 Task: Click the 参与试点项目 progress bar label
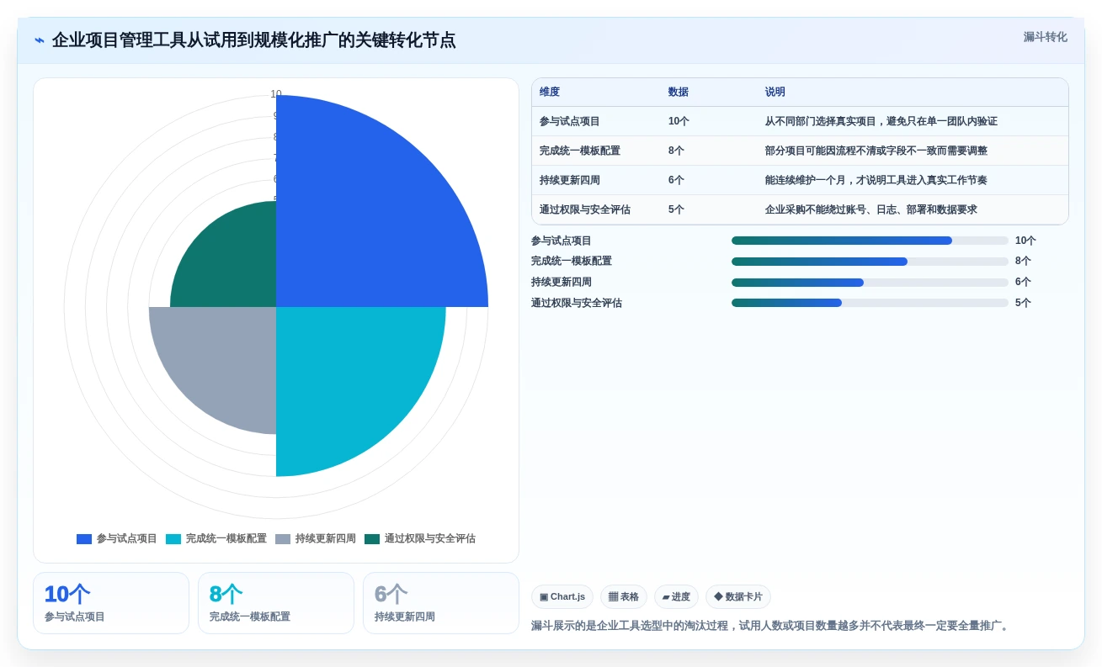tap(562, 241)
